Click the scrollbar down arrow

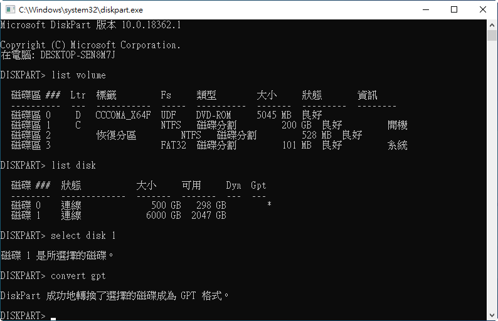pos(492,315)
